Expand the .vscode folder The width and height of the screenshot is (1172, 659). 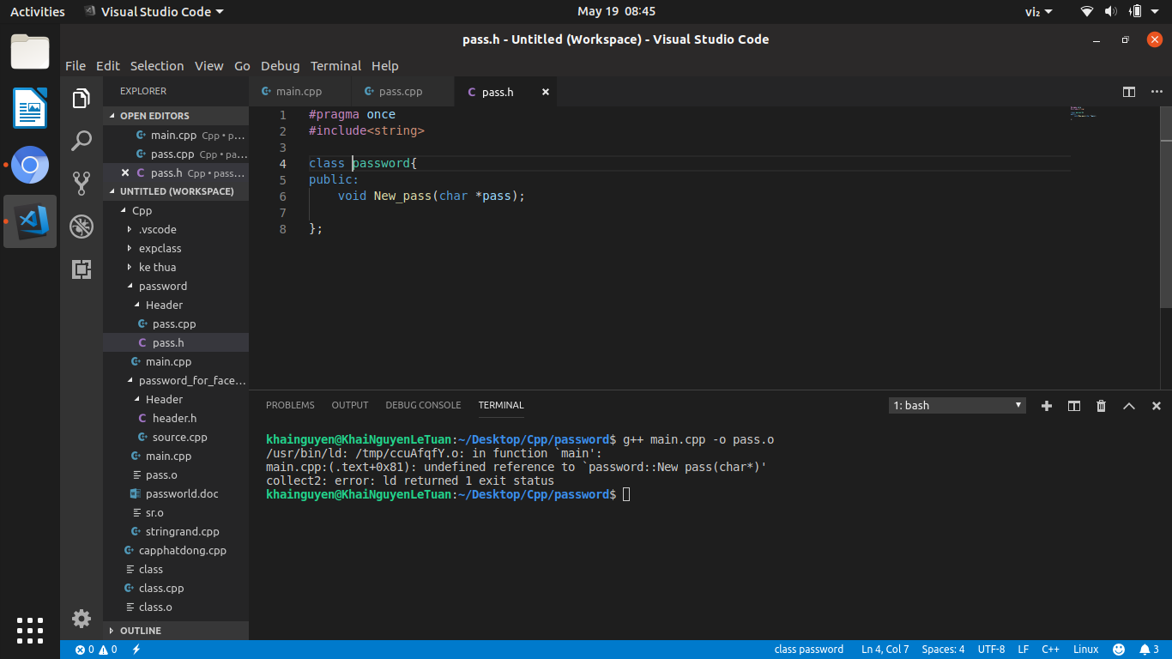point(157,229)
